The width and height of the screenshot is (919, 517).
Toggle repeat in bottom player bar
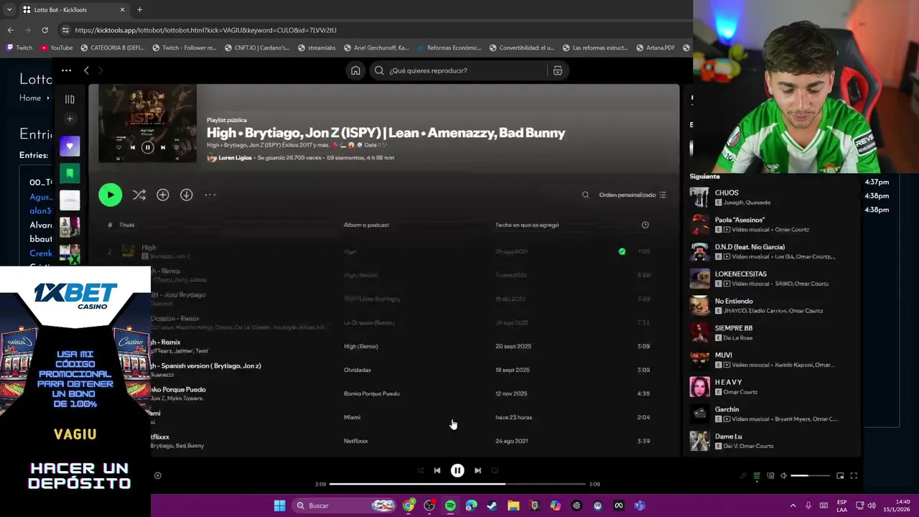(495, 470)
